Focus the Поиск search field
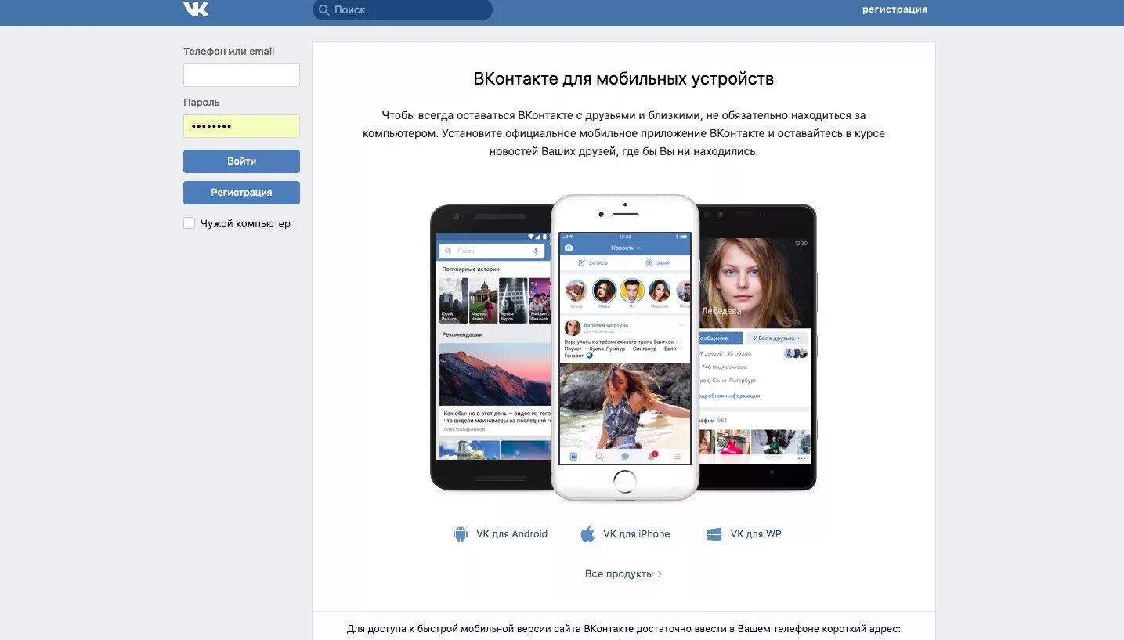The height and width of the screenshot is (640, 1124). pos(403,9)
